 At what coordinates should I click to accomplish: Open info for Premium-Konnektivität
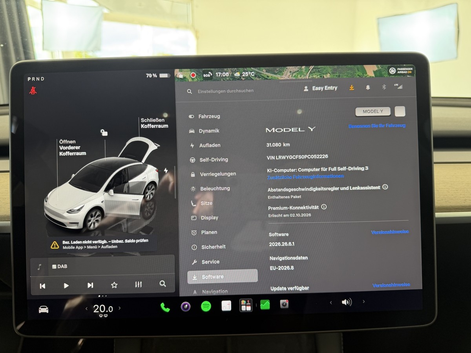click(324, 207)
